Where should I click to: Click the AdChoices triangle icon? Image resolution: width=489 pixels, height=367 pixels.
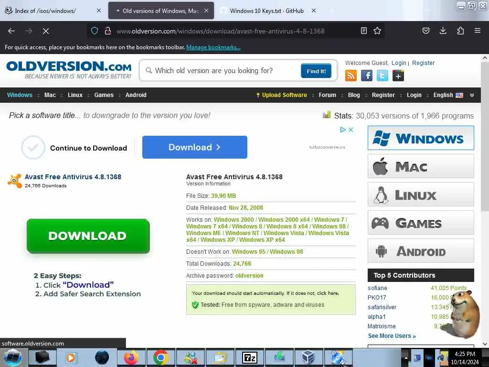pyautogui.click(x=343, y=130)
